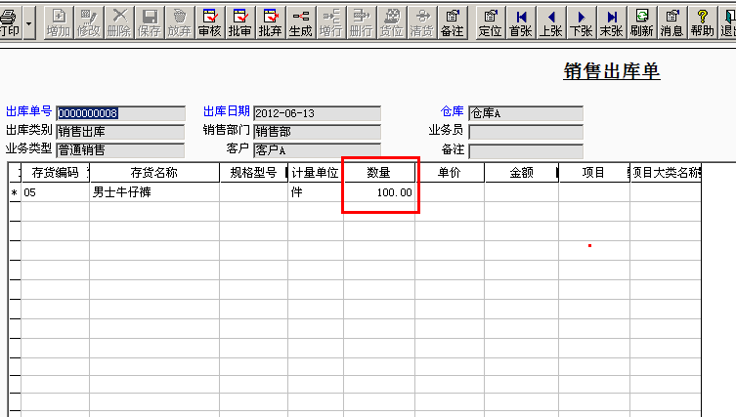
Task: Click the Batch Discard (批弃) button
Action: (x=271, y=22)
